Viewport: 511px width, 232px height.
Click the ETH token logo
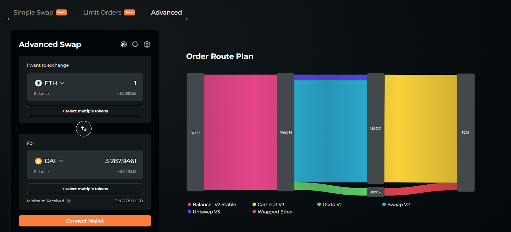[38, 83]
